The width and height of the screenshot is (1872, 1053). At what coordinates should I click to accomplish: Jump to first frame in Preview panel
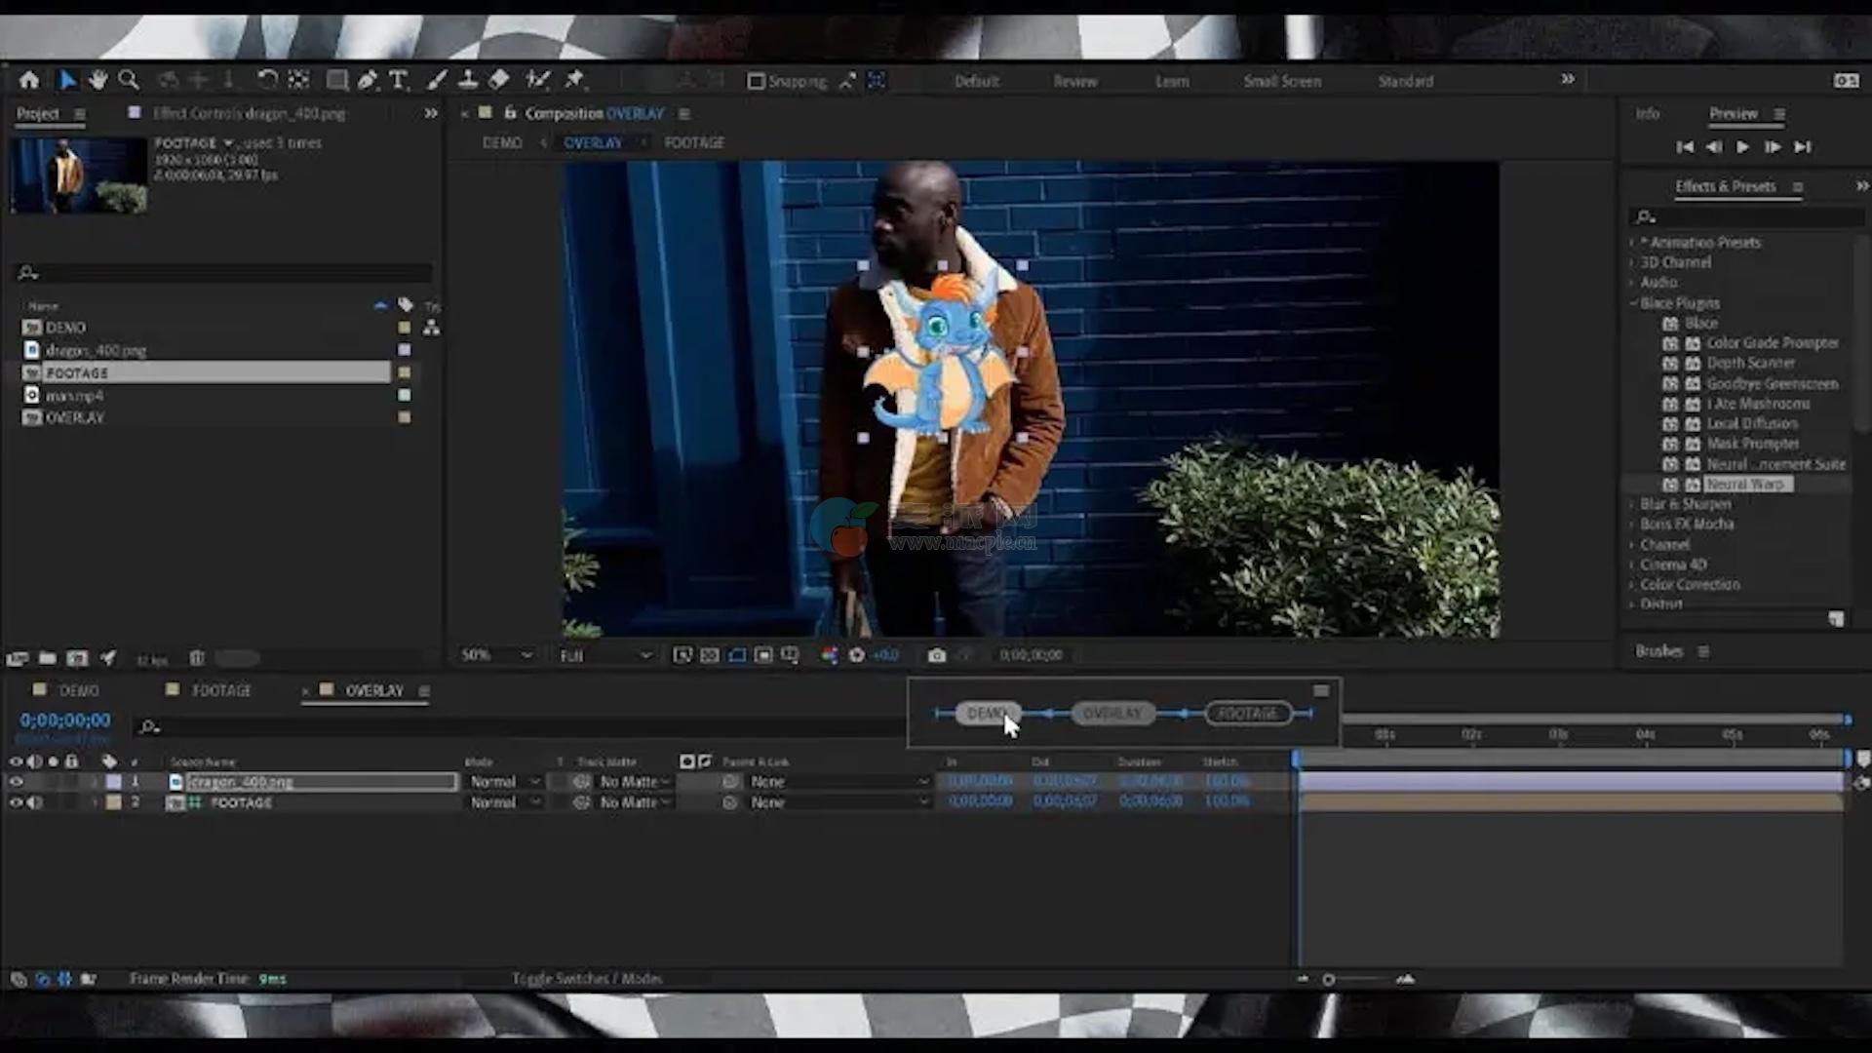click(x=1684, y=147)
